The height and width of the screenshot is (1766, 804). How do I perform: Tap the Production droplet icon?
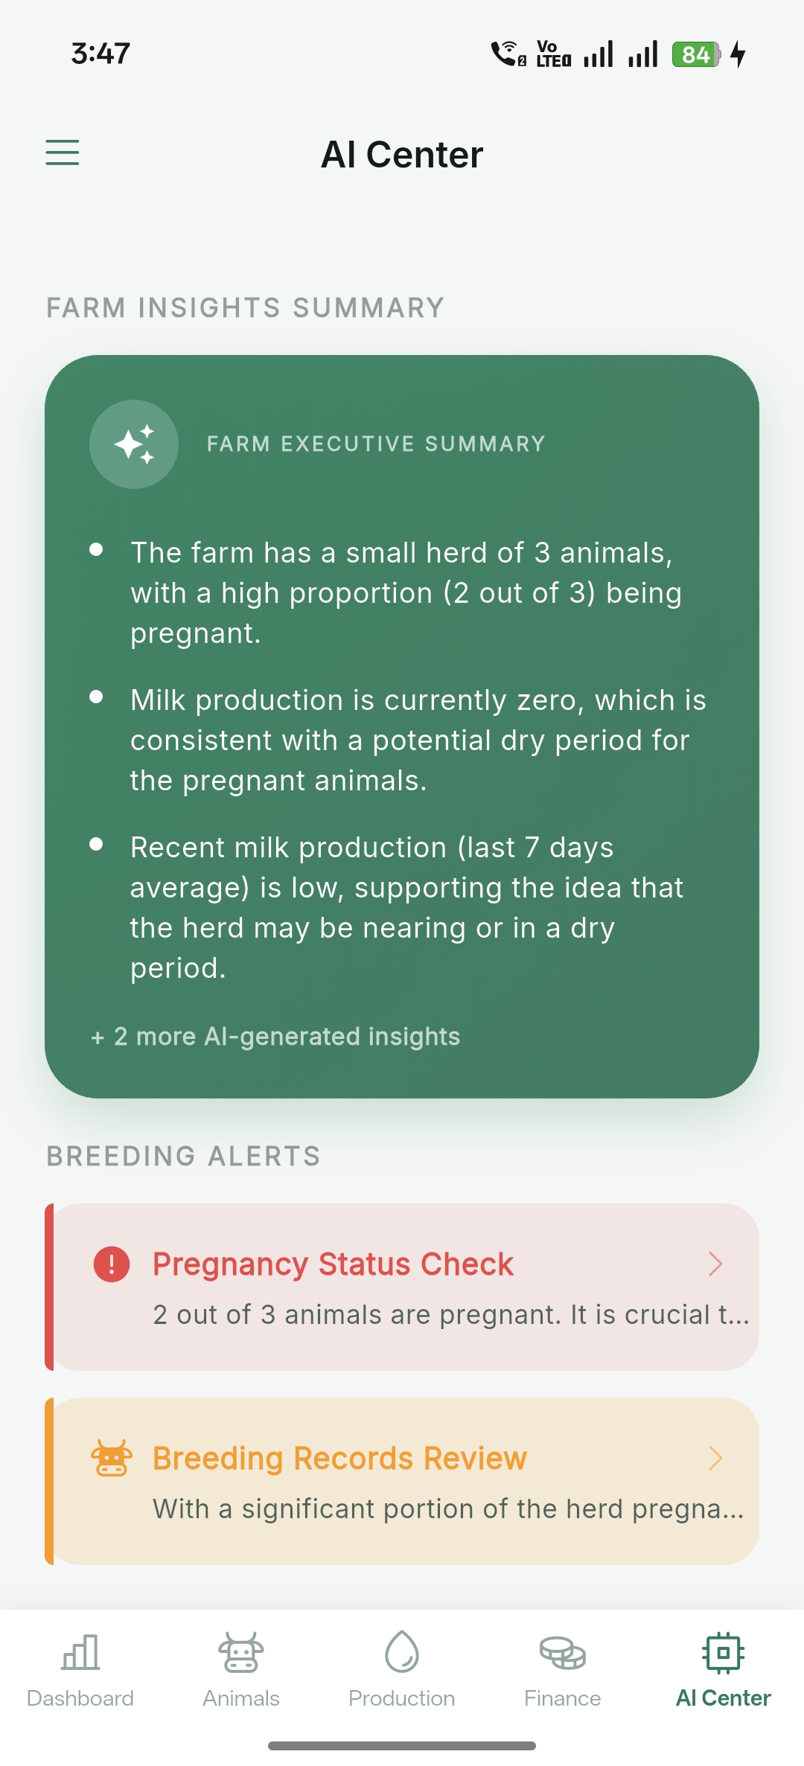[x=402, y=1652]
